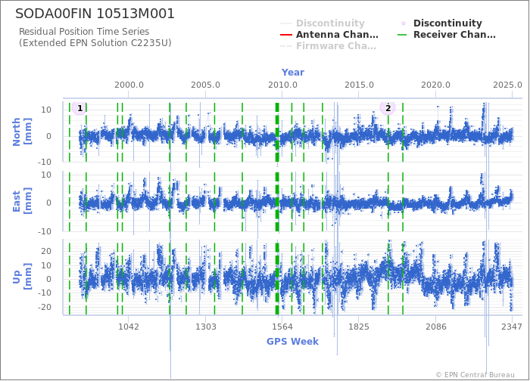Click the SODA00FIN 10513M001 title
The width and height of the screenshot is (530, 381).
pos(95,14)
